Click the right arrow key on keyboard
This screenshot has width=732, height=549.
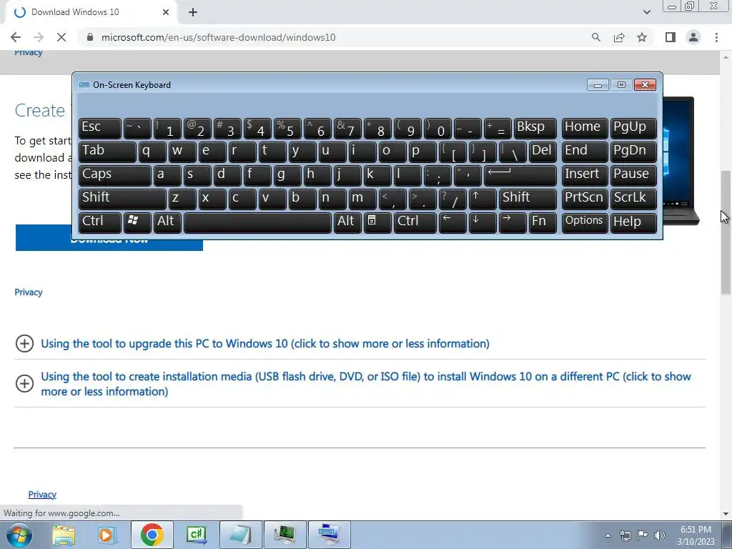click(513, 222)
